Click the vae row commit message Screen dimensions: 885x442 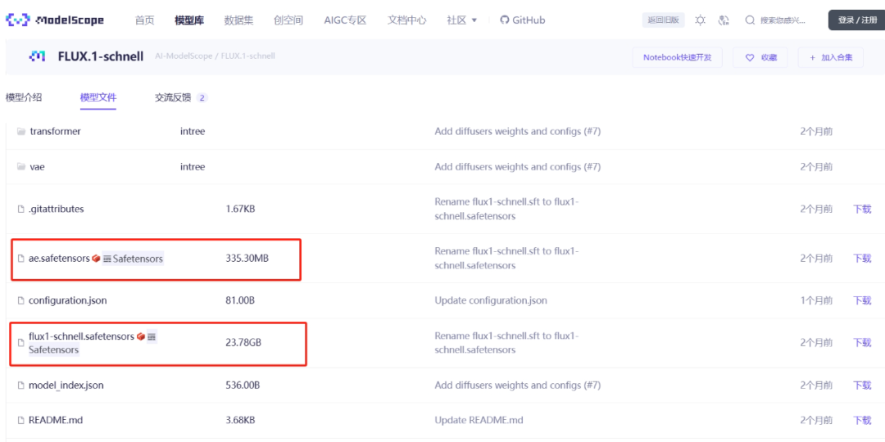click(518, 167)
